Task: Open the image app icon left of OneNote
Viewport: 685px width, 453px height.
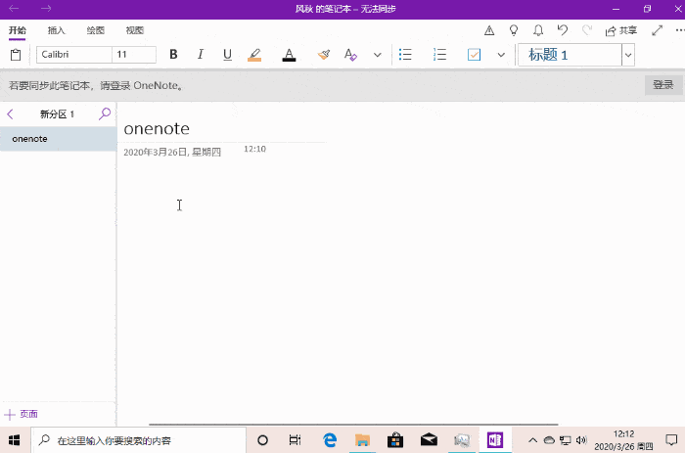Action: click(x=462, y=440)
